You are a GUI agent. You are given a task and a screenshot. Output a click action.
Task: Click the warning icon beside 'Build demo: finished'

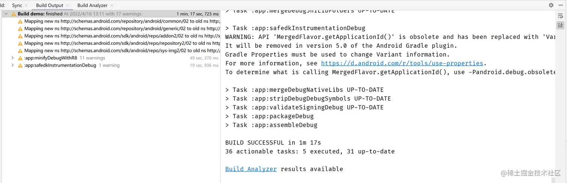pyautogui.click(x=13, y=14)
